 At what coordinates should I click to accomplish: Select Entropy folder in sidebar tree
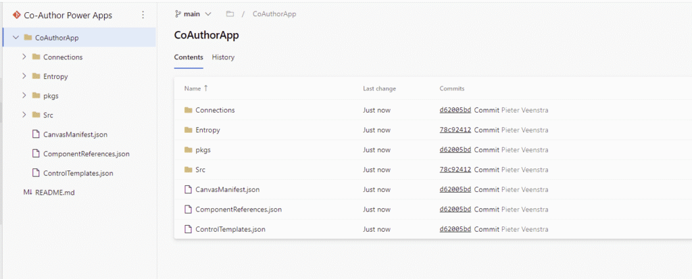point(55,76)
